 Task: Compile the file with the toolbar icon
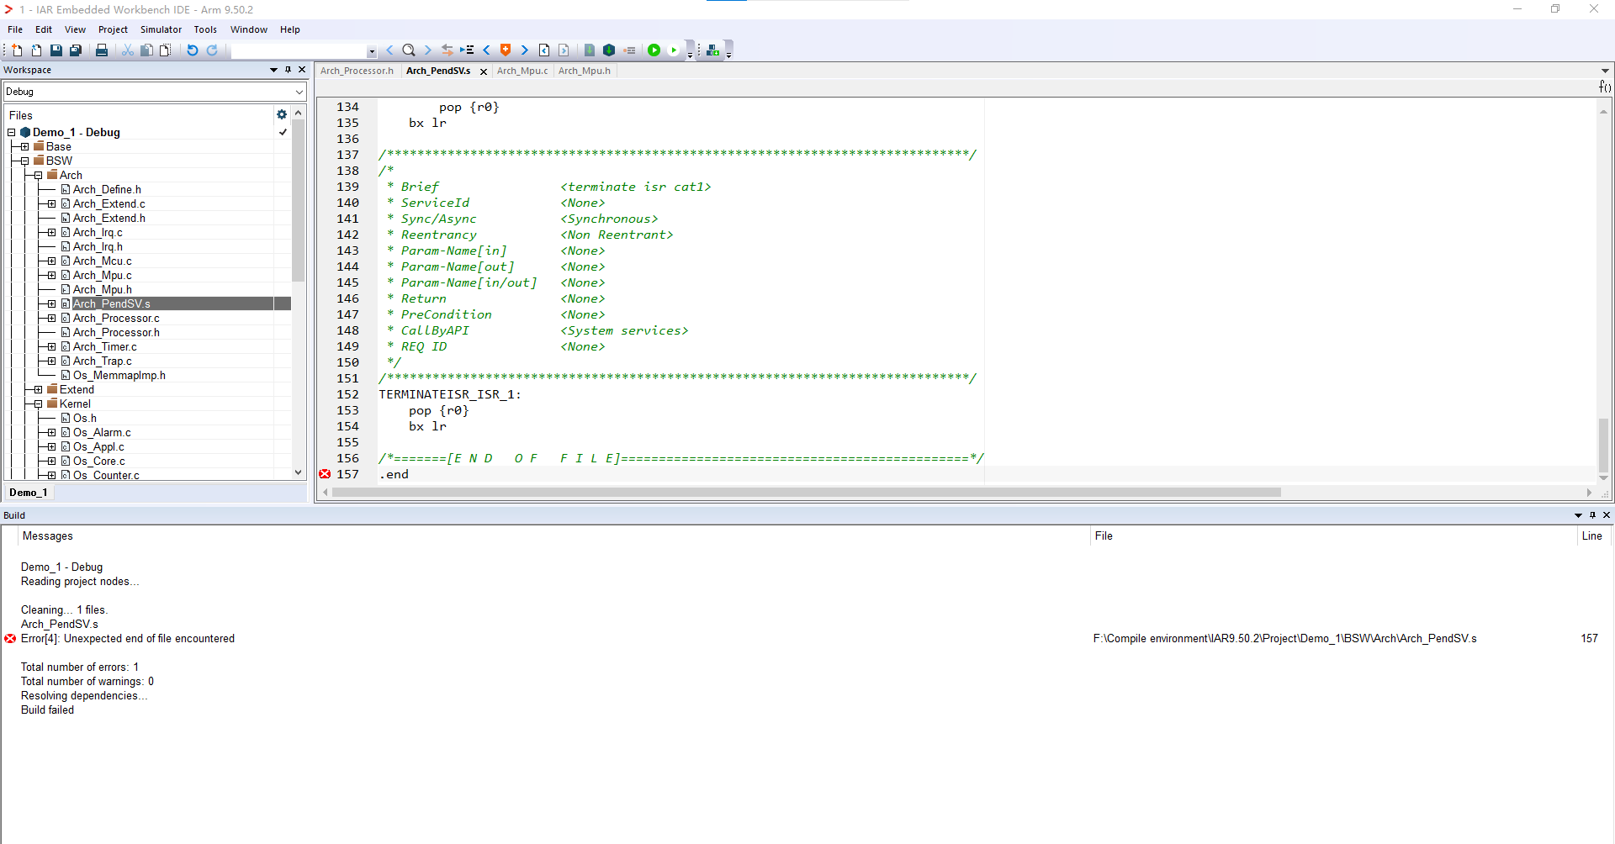point(590,50)
